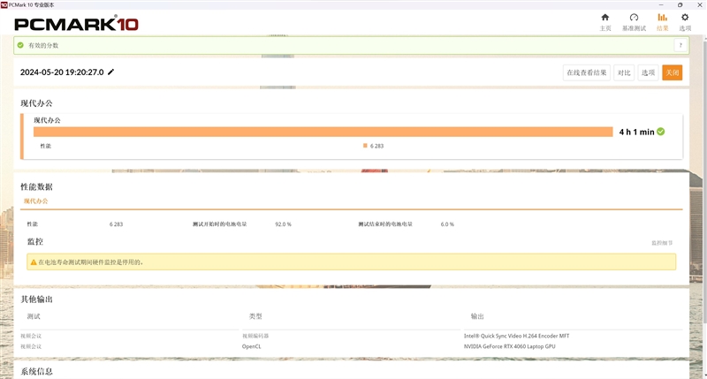The width and height of the screenshot is (707, 379).
Task: Open the 监控细节 link
Action: 662,243
